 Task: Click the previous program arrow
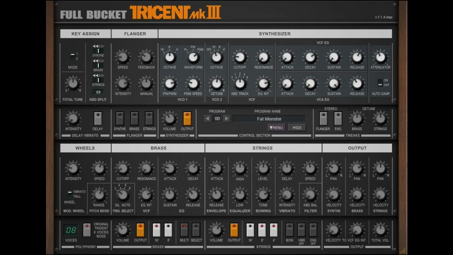[x=208, y=119]
